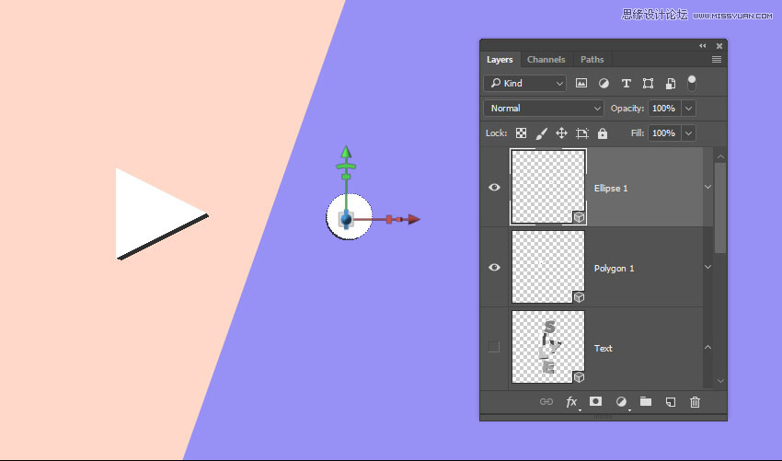Lock all padlock icon
This screenshot has height=461, width=782.
[x=603, y=133]
